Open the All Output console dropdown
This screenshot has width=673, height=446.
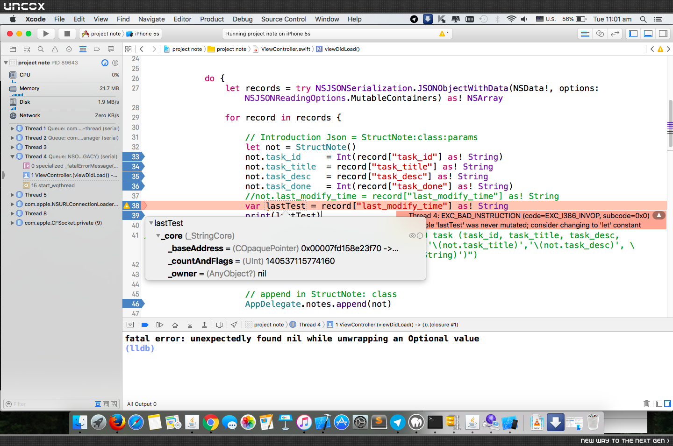[142, 404]
